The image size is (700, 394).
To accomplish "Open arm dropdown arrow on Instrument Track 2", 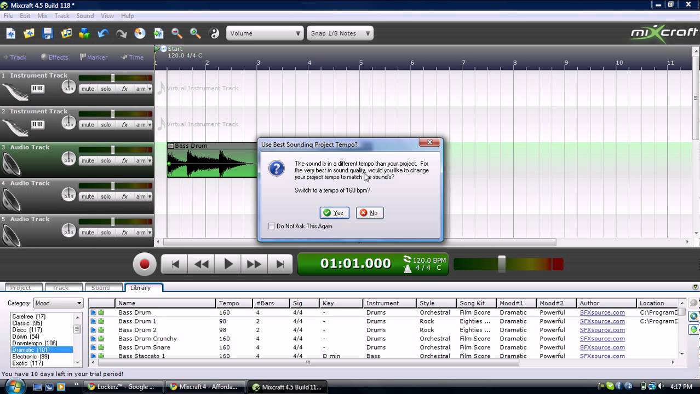I will [150, 125].
